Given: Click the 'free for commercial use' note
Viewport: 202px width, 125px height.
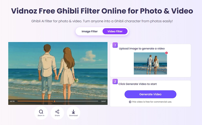Looking at the screenshot, I should [x=152, y=102].
